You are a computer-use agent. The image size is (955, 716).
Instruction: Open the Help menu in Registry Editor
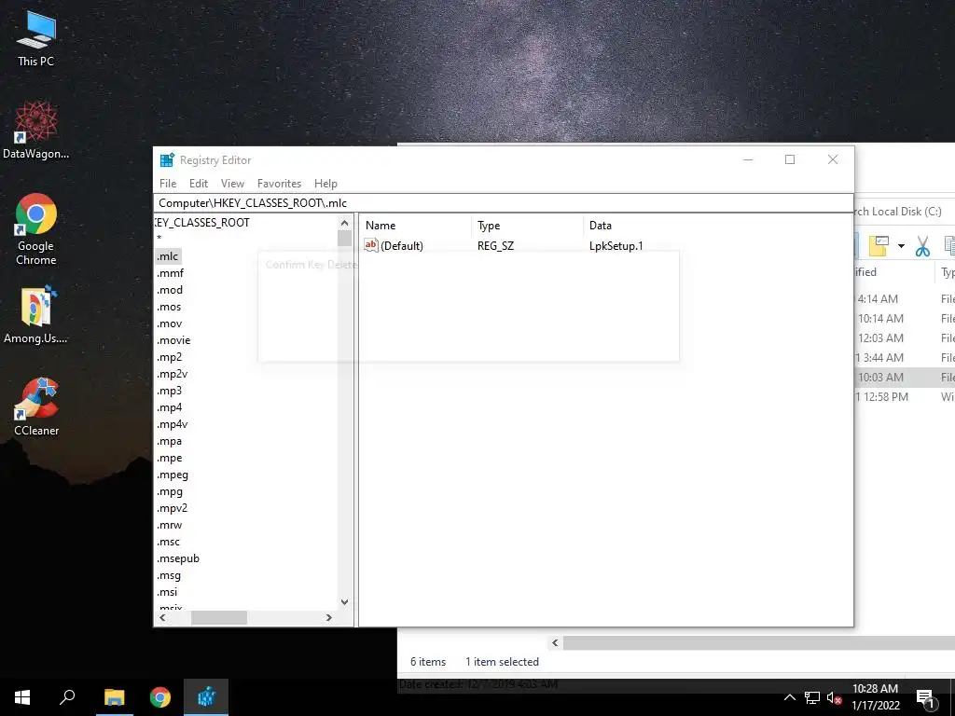point(325,184)
